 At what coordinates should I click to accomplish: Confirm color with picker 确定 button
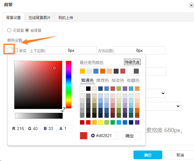[129, 136]
